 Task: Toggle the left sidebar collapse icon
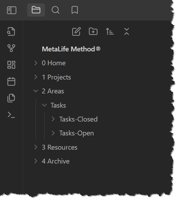[11, 10]
